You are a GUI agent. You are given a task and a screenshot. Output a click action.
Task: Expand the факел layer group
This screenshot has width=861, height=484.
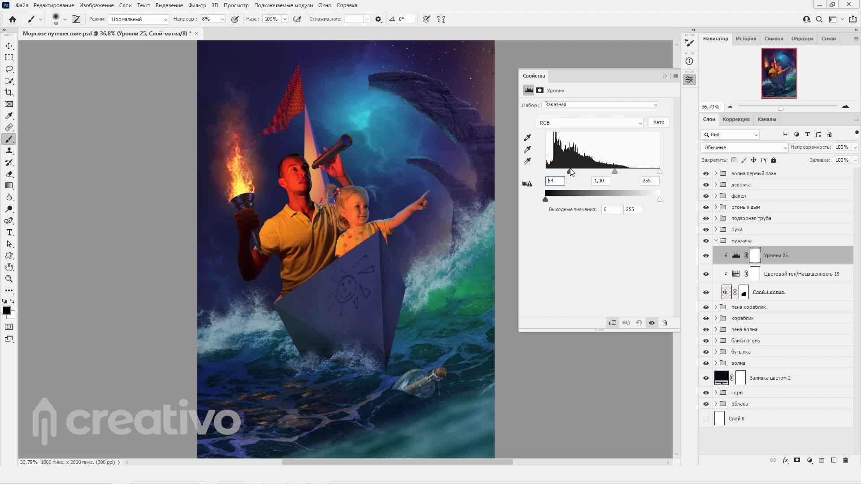coord(716,196)
